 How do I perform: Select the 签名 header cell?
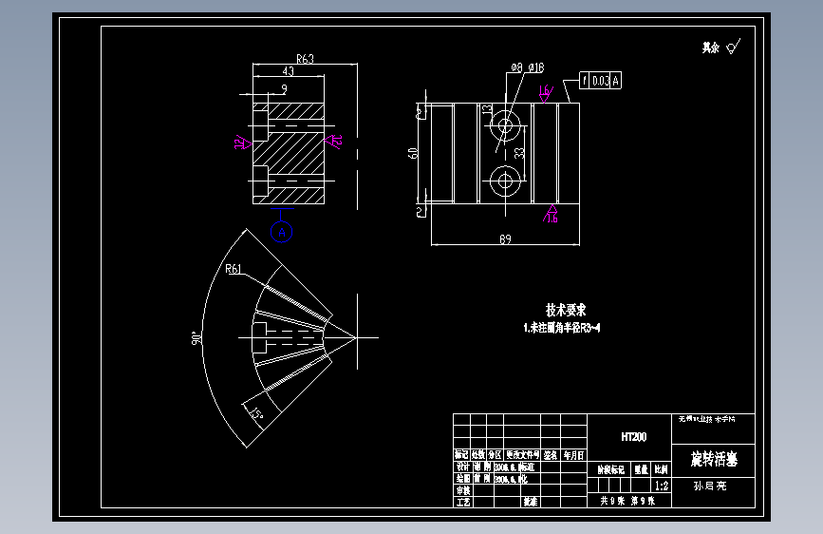(550, 455)
